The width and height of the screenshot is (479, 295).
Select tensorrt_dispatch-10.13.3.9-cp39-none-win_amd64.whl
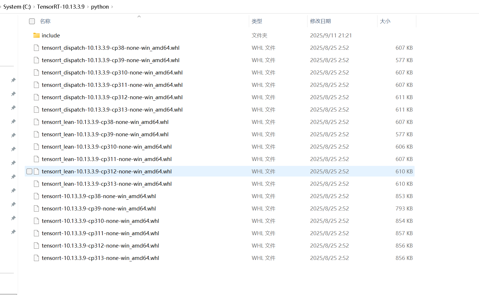pos(110,60)
